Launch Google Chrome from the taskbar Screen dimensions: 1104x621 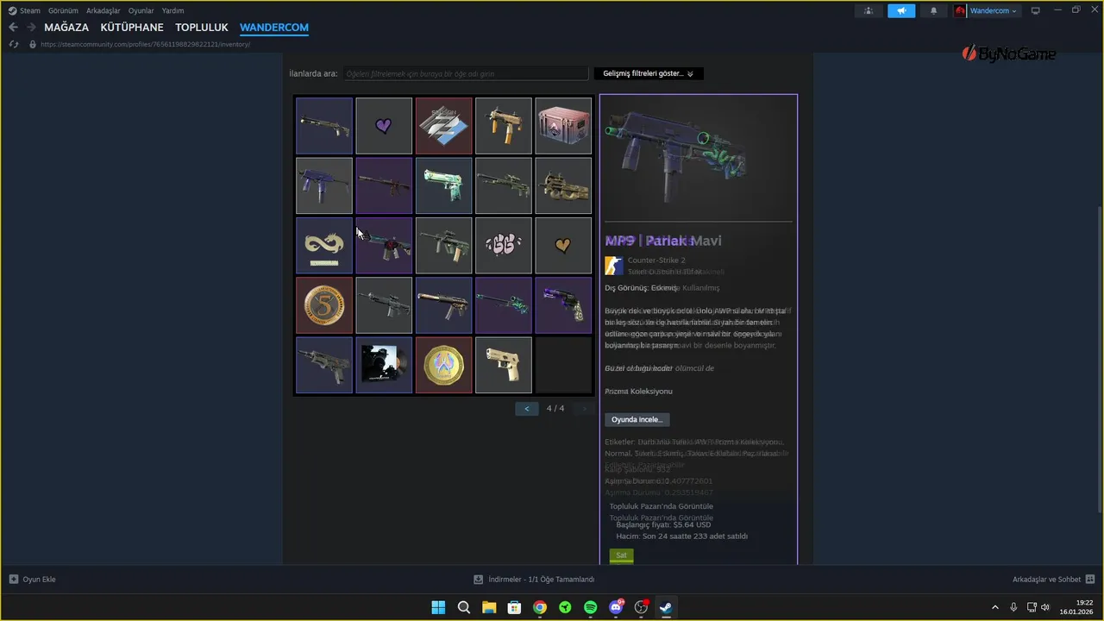(540, 607)
